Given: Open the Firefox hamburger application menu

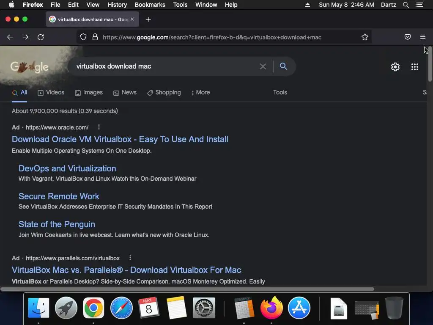Looking at the screenshot, I should (423, 37).
